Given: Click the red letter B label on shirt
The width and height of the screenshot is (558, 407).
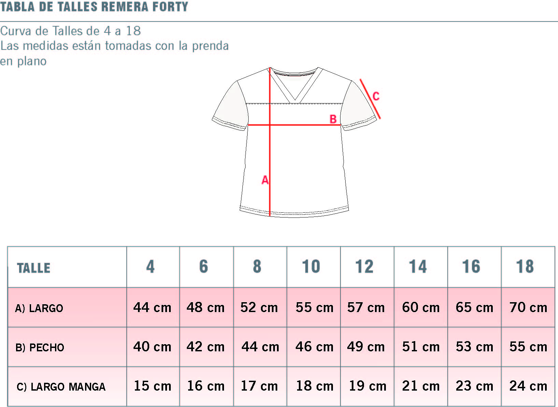Looking at the screenshot, I should 333,119.
